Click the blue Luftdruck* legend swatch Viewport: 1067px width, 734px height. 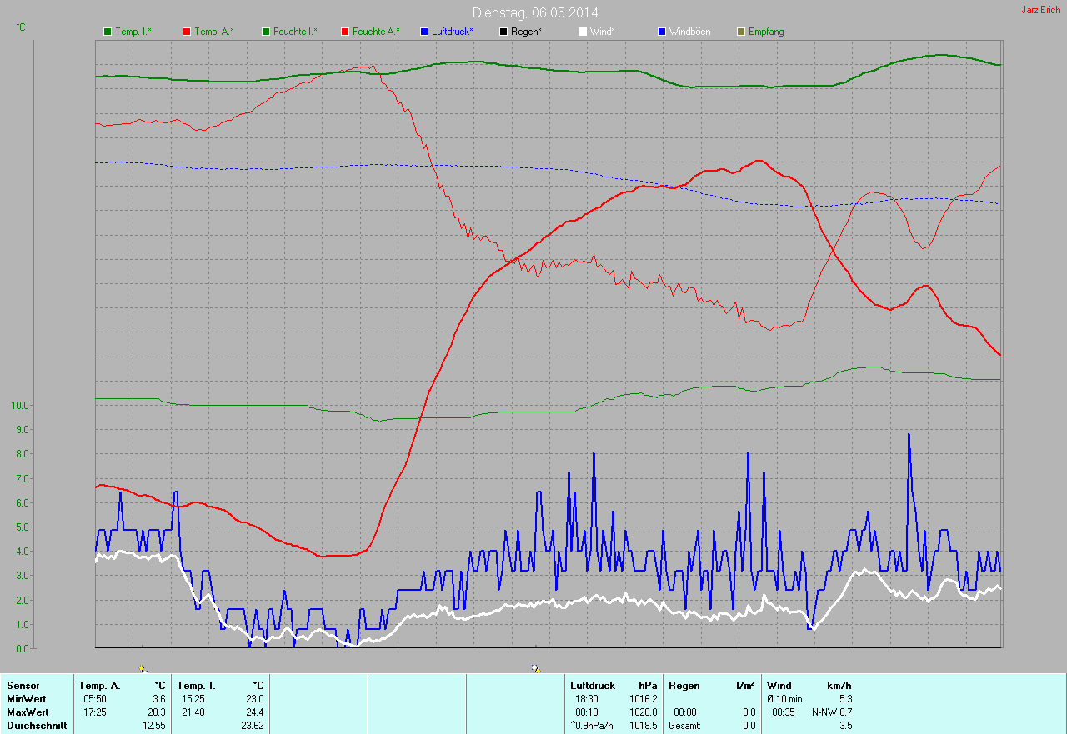pos(424,32)
